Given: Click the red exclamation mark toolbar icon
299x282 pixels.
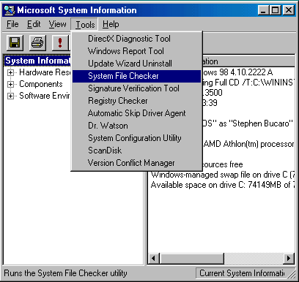Looking at the screenshot, I should [60, 42].
